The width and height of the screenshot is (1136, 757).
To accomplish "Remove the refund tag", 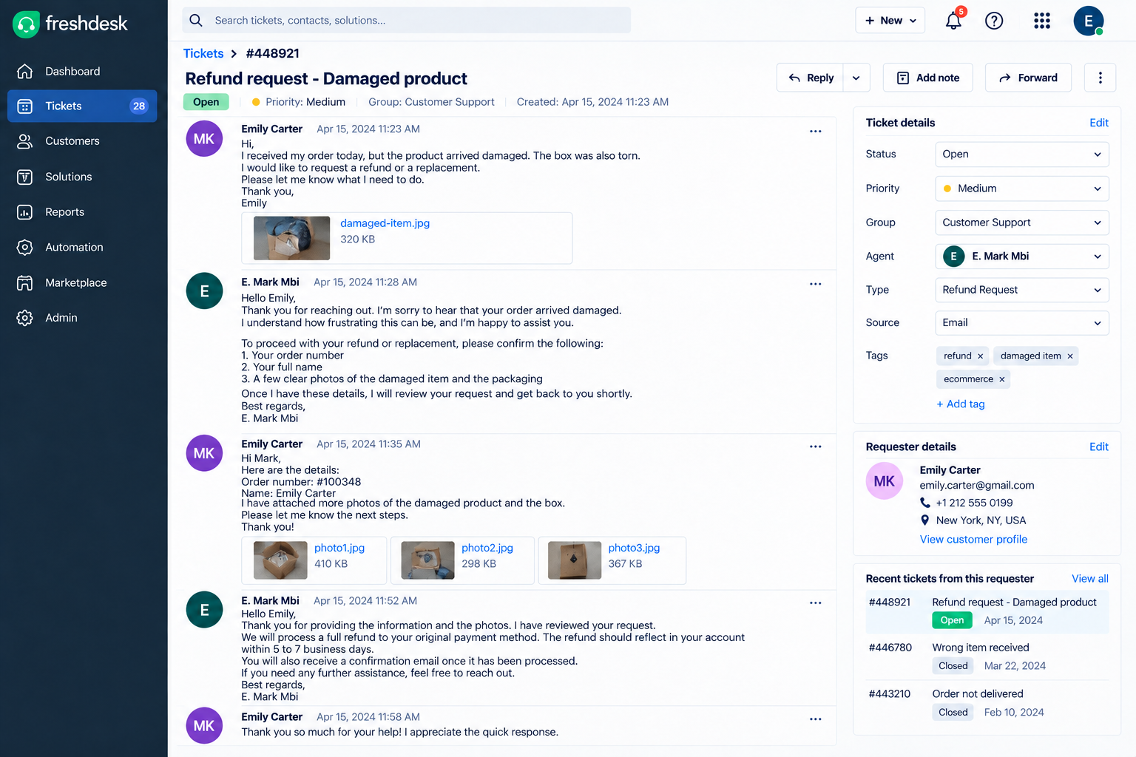I will click(981, 356).
